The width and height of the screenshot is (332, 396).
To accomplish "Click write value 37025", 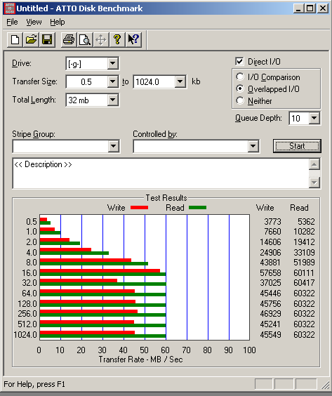I will (270, 282).
